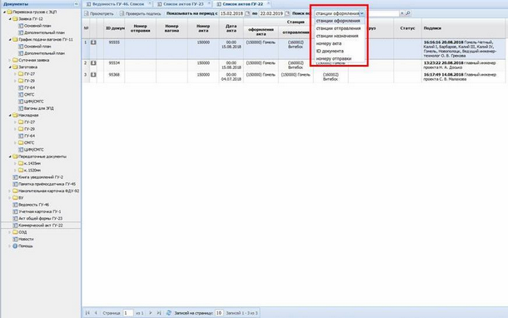The image size is (508, 318).
Task: Sort by Дата акта column header
Action: pyautogui.click(x=231, y=28)
